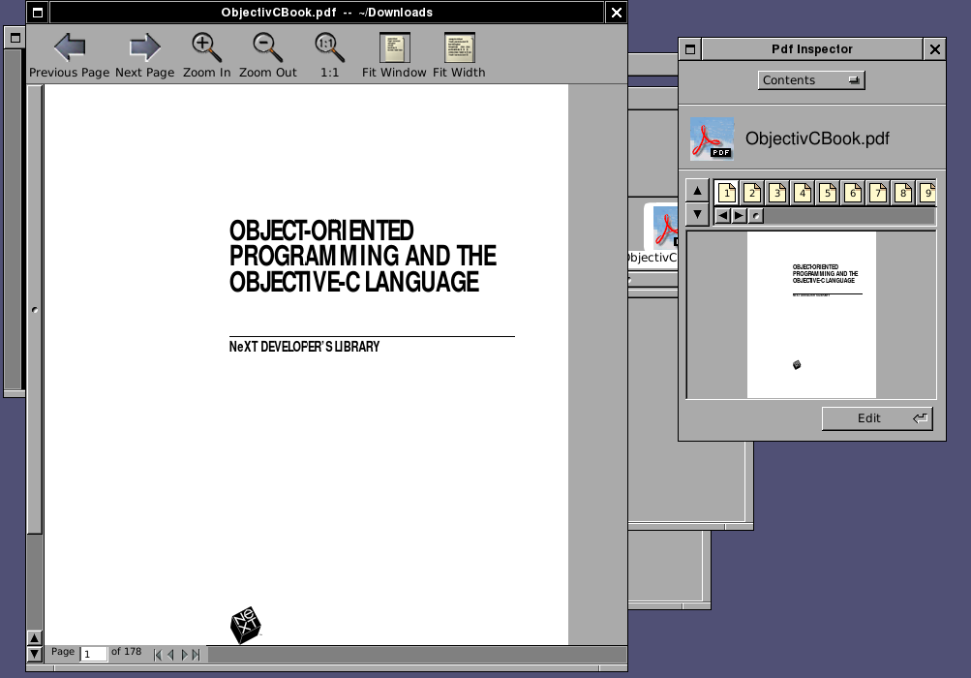The width and height of the screenshot is (971, 678).
Task: Step forward one page in bottom bar
Action: pos(184,655)
